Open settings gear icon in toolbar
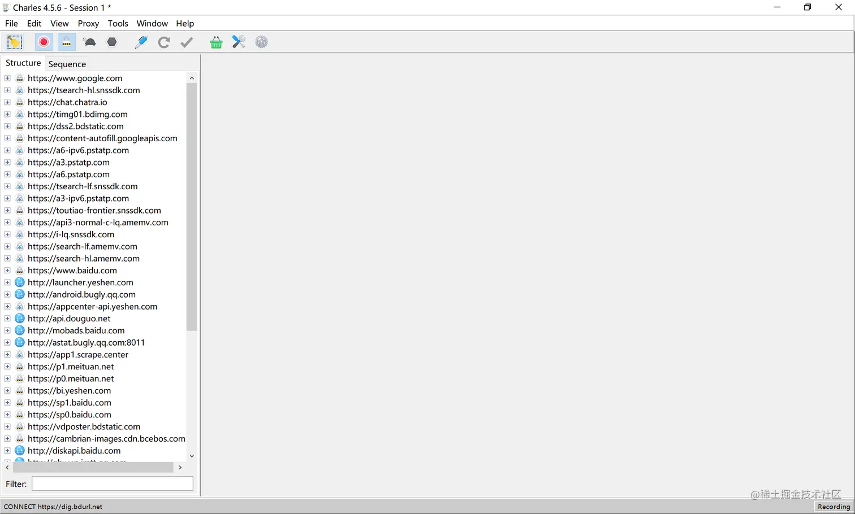Viewport: 855px width, 514px height. click(261, 42)
